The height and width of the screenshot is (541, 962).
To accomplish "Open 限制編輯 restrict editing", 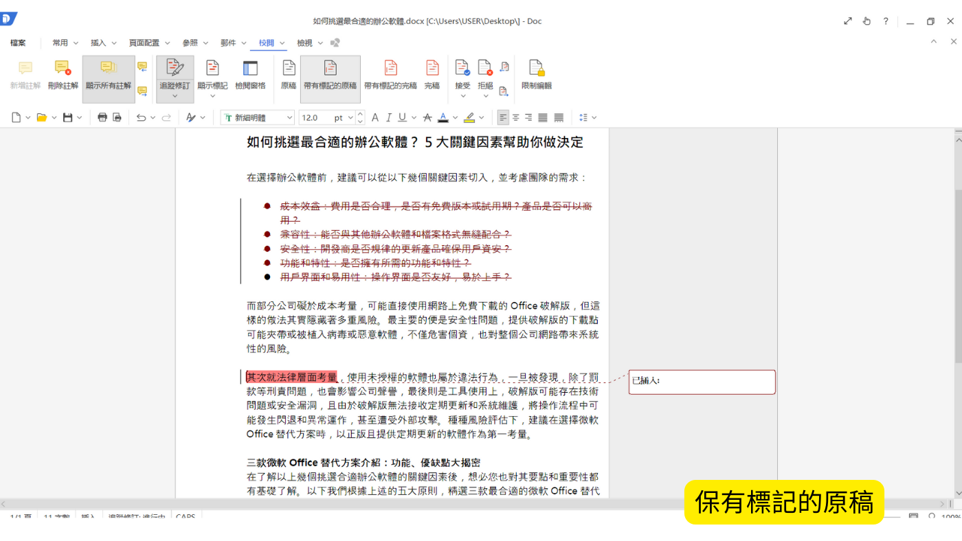I will [536, 74].
